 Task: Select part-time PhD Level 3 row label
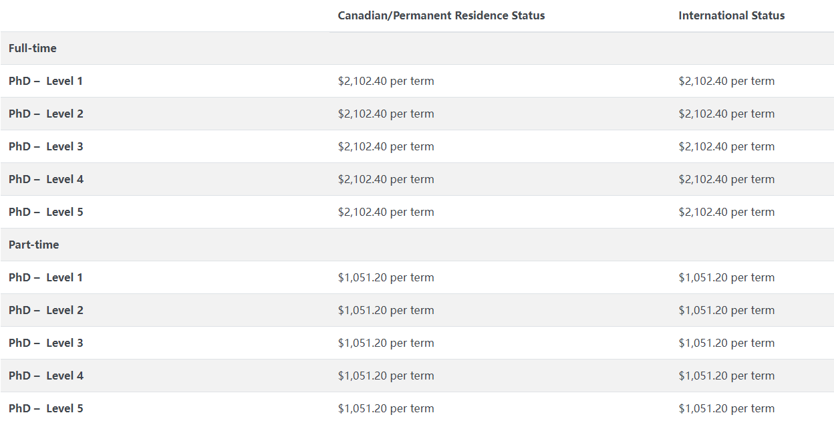tap(46, 343)
